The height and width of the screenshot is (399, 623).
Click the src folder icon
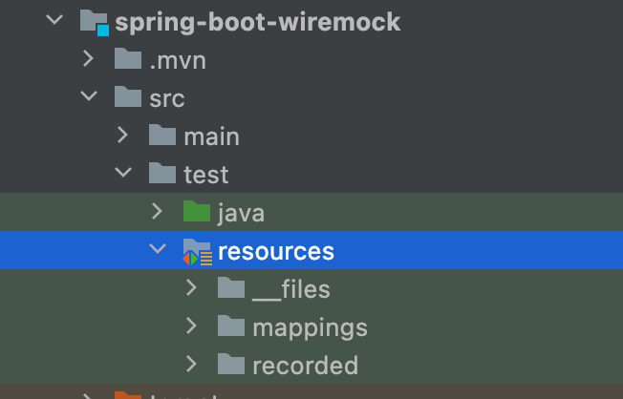point(128,96)
